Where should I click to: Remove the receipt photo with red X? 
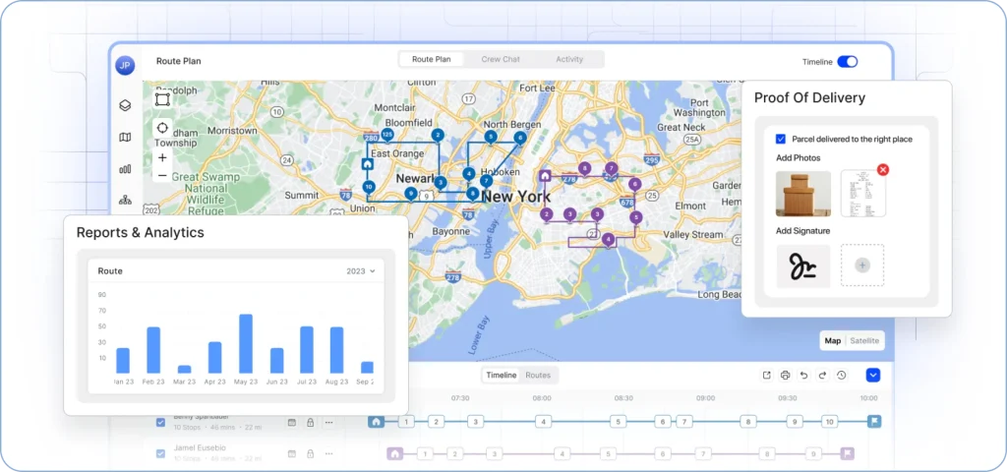(x=882, y=170)
